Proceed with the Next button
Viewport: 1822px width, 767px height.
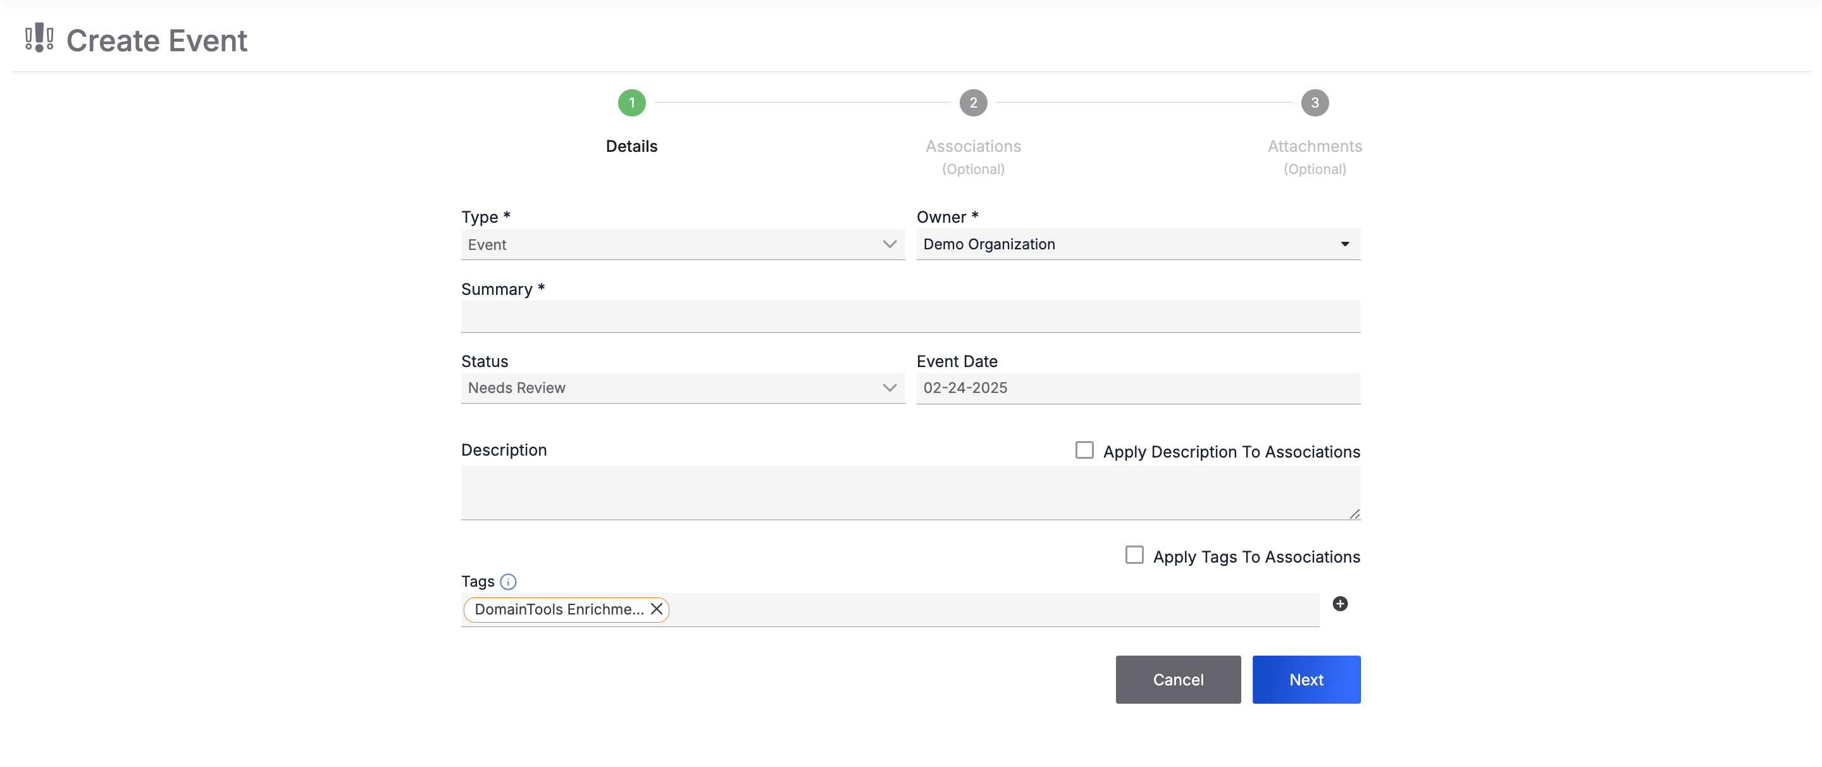[x=1306, y=679]
